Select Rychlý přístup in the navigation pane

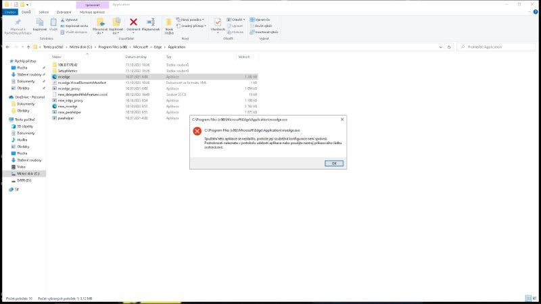[x=25, y=61]
